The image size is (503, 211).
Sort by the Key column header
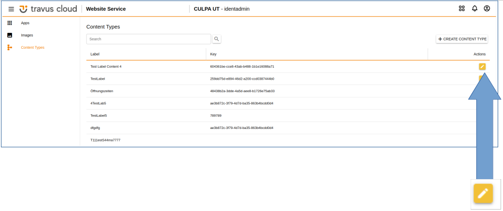[x=213, y=54]
